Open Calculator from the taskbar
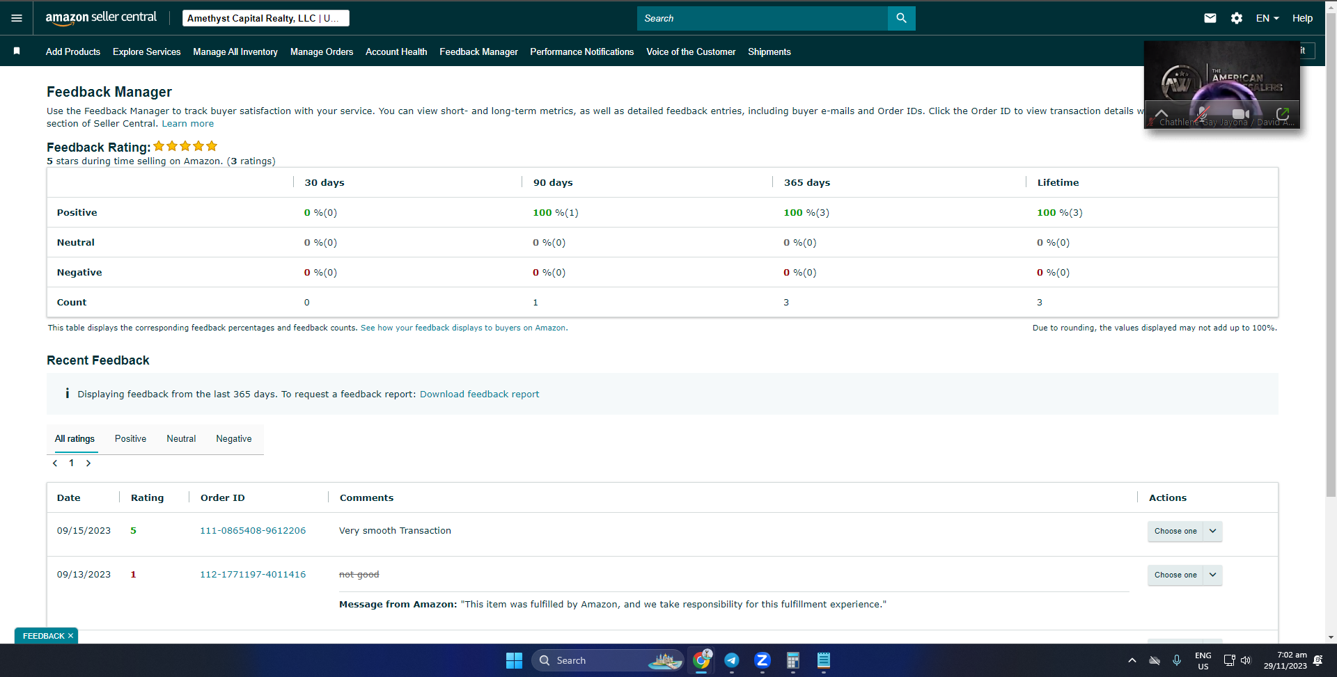Image resolution: width=1337 pixels, height=677 pixels. [792, 660]
